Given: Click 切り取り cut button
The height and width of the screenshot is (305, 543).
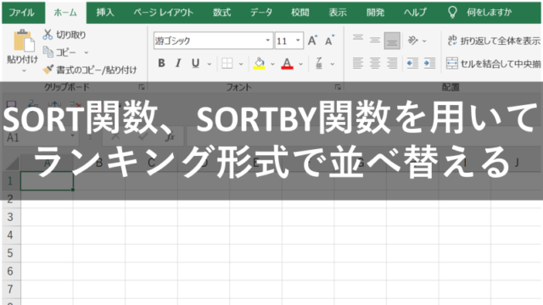Looking at the screenshot, I should 71,35.
